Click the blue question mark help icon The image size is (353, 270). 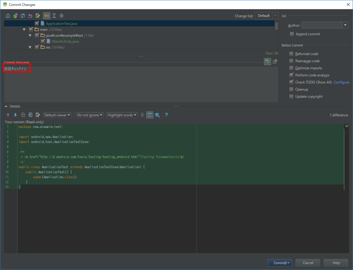[x=166, y=115]
